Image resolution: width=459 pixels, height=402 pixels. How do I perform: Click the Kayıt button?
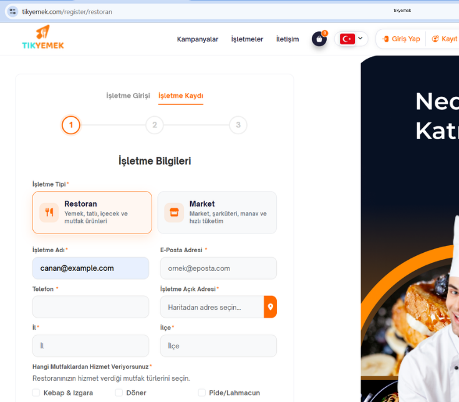(x=445, y=39)
